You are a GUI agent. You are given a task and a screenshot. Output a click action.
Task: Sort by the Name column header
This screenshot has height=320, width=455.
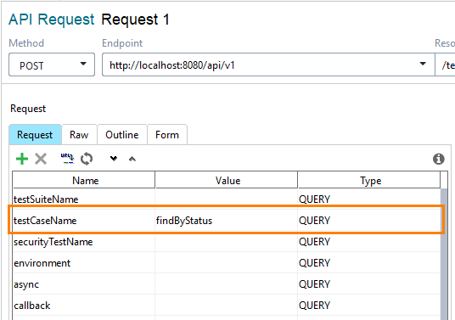84,181
